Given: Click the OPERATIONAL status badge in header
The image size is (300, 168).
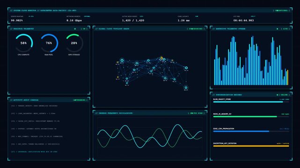Looking at the screenshot, I should pyautogui.click(x=281, y=10).
